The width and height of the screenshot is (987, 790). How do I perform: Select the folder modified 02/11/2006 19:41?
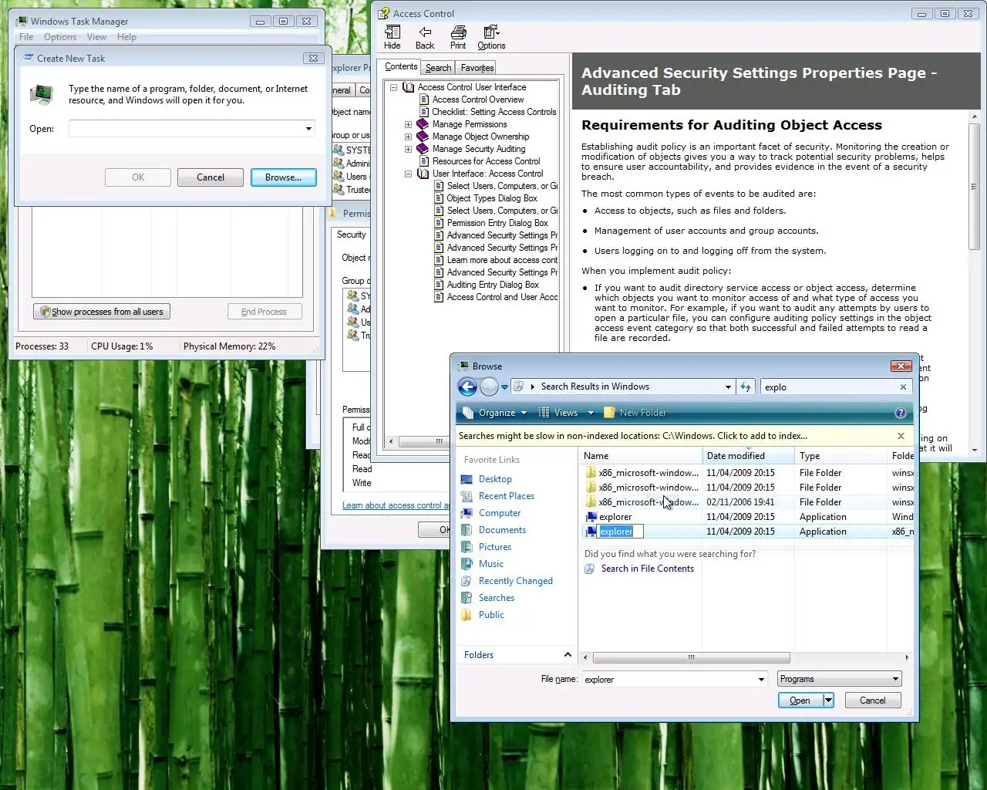[x=747, y=502]
